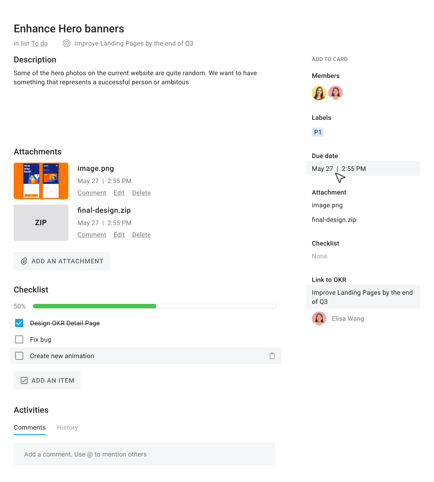
Task: Click the green checklist progress bar
Action: 95,306
